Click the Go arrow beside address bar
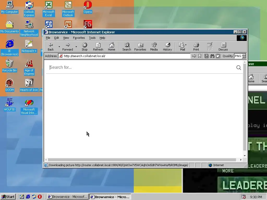The image size is (267, 200). [194, 56]
